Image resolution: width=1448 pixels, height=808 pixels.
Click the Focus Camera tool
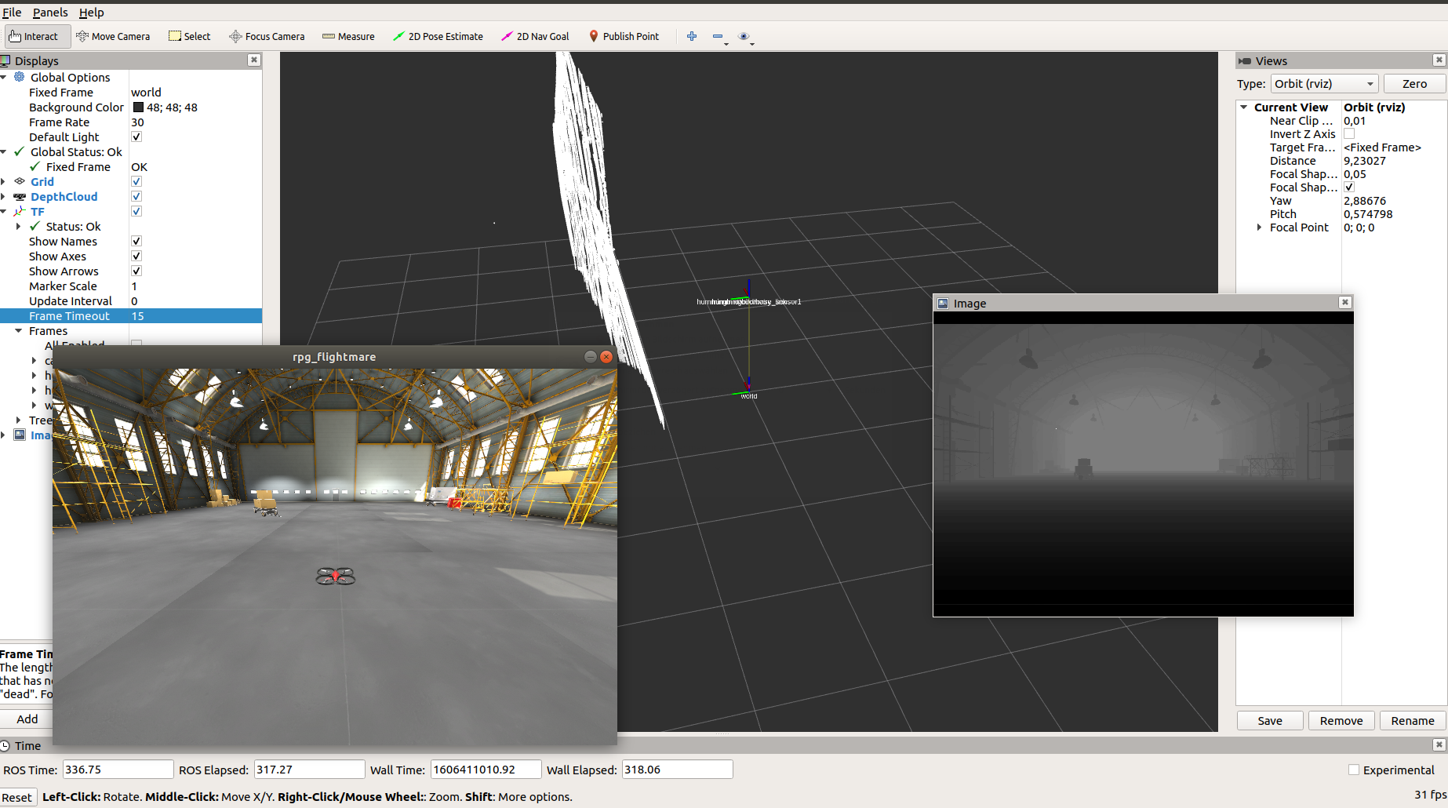pos(267,36)
